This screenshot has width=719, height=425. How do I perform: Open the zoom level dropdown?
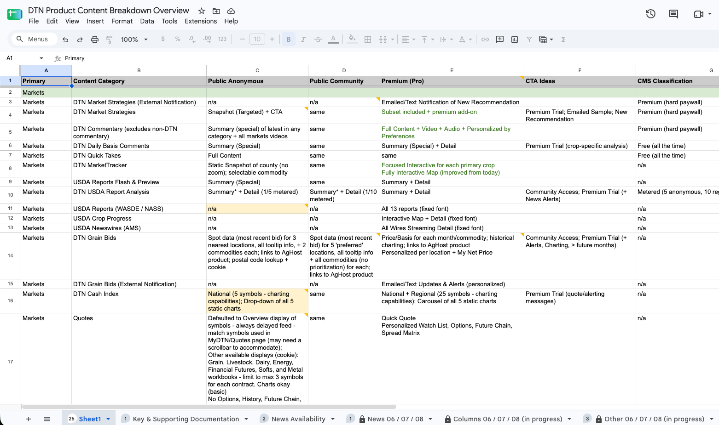(134, 40)
